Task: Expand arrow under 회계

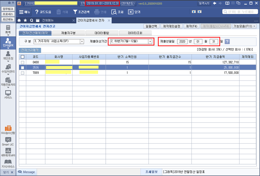Action: click(8, 35)
